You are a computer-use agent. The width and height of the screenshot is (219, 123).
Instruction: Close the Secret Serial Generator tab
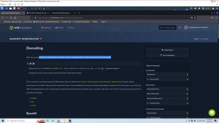point(75,13)
